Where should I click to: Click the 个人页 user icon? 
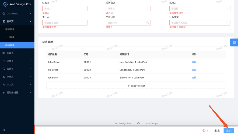click(4, 85)
